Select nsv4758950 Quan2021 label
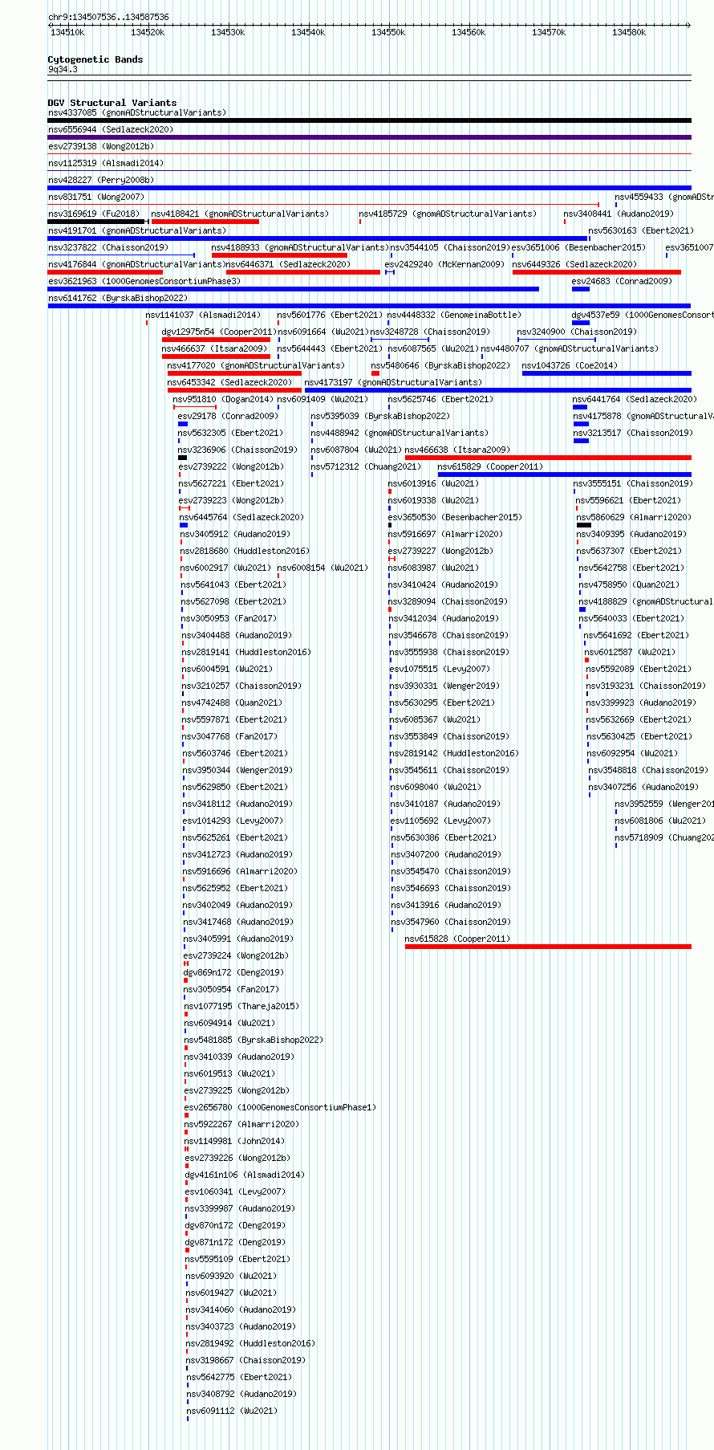Screen dimensions: 714x1450 [629, 584]
